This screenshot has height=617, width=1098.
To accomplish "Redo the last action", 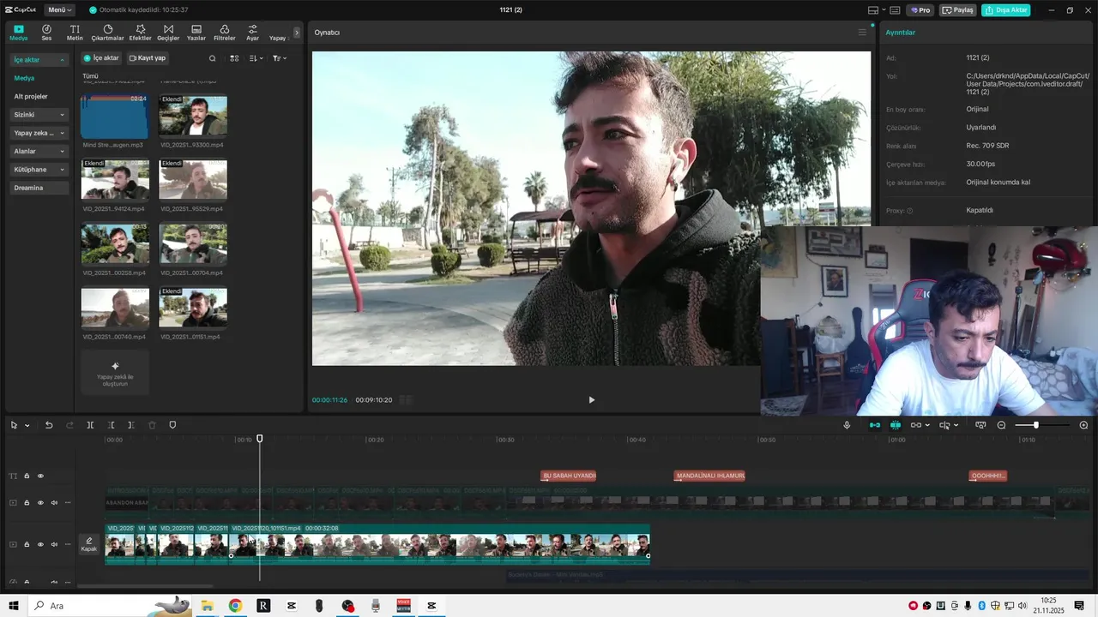I will (69, 425).
